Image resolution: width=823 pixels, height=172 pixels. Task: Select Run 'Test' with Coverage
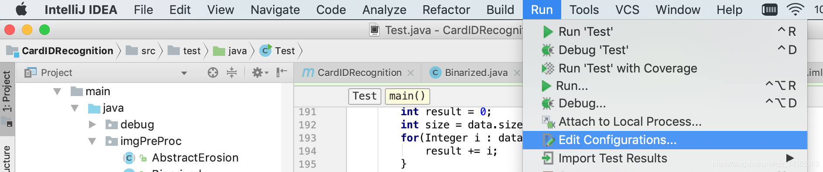[665, 68]
